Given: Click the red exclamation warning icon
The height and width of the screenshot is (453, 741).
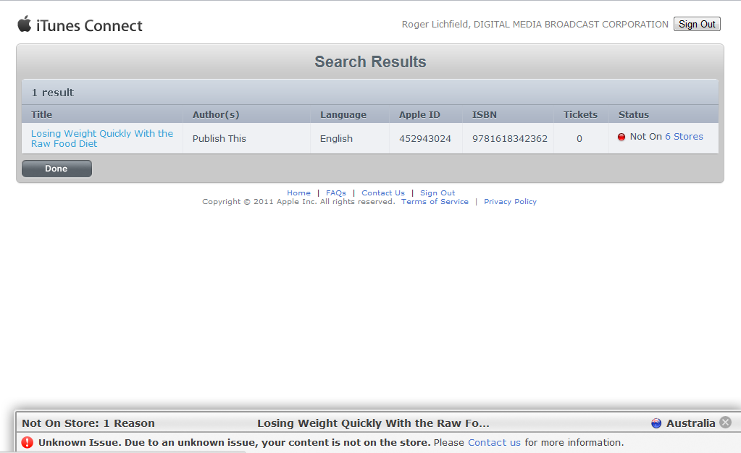Looking at the screenshot, I should pyautogui.click(x=28, y=443).
